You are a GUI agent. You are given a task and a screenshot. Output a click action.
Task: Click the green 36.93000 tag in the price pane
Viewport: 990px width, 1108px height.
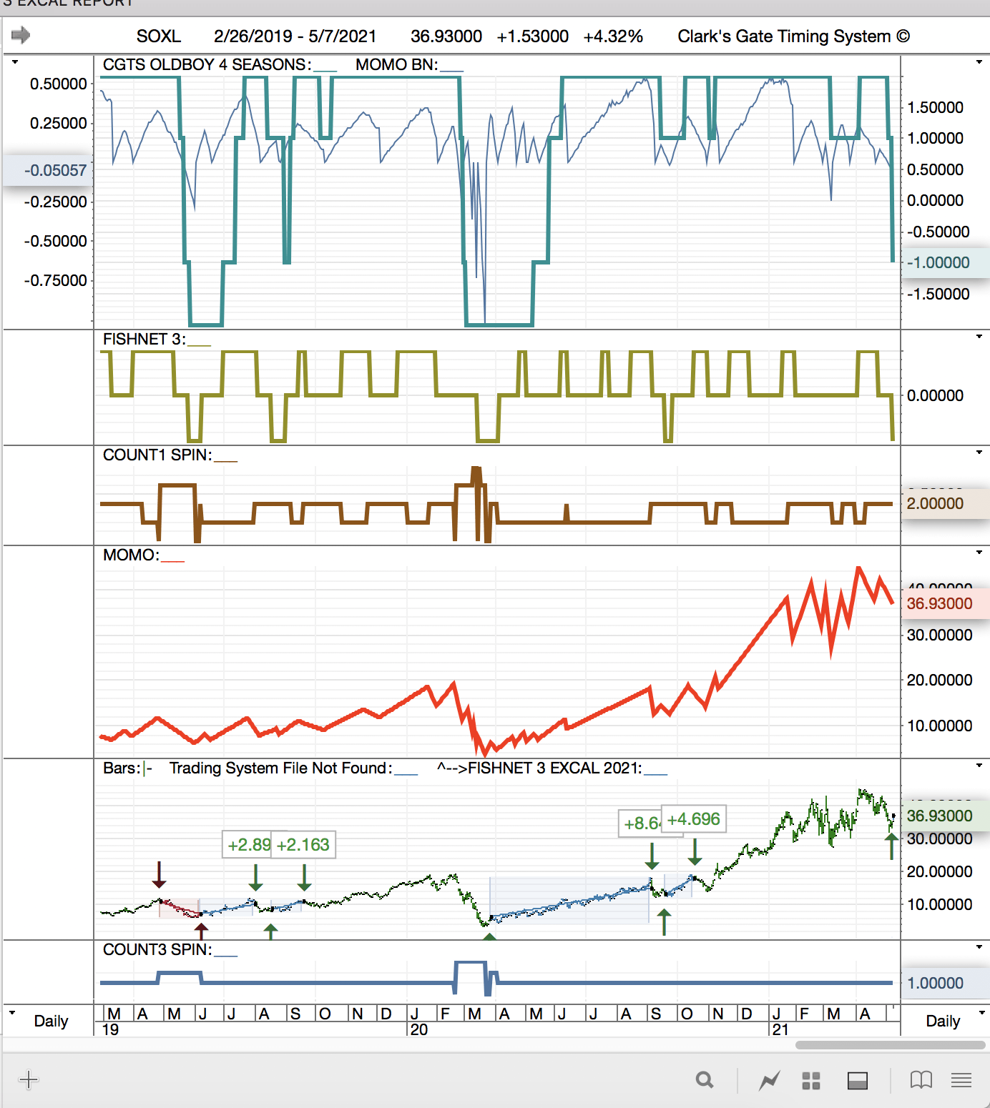944,816
